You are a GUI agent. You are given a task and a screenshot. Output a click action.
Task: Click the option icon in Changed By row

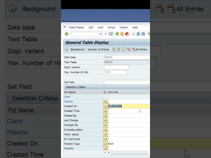pyautogui.click(x=105, y=125)
